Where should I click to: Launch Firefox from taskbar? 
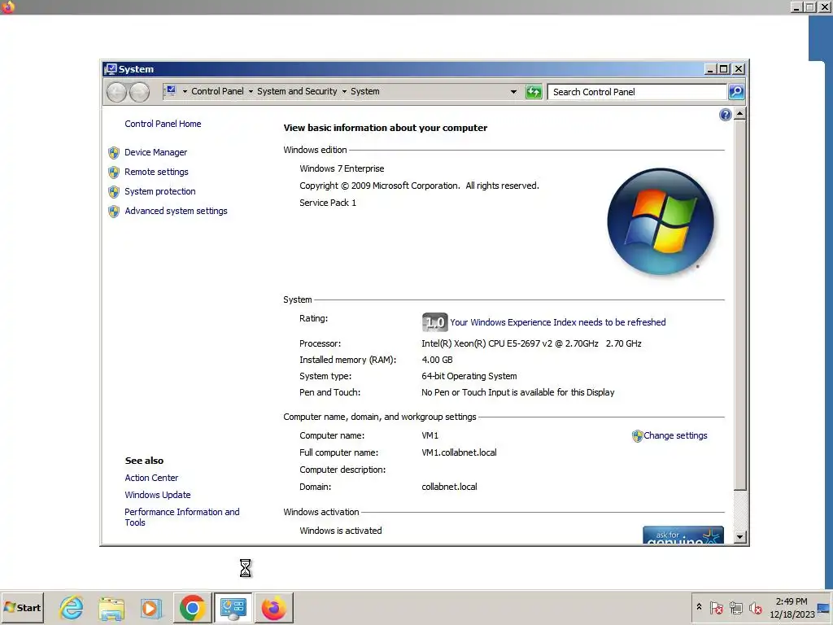273,608
